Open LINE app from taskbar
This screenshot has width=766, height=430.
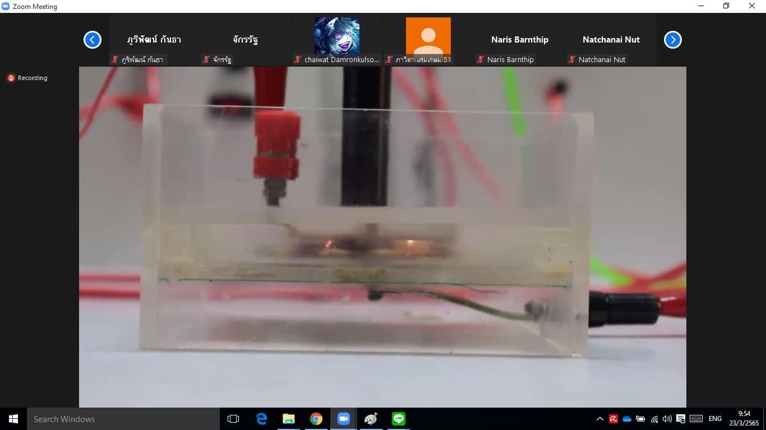click(x=399, y=419)
